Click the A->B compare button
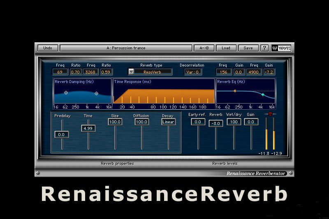The height and width of the screenshot is (219, 329). 204,48
